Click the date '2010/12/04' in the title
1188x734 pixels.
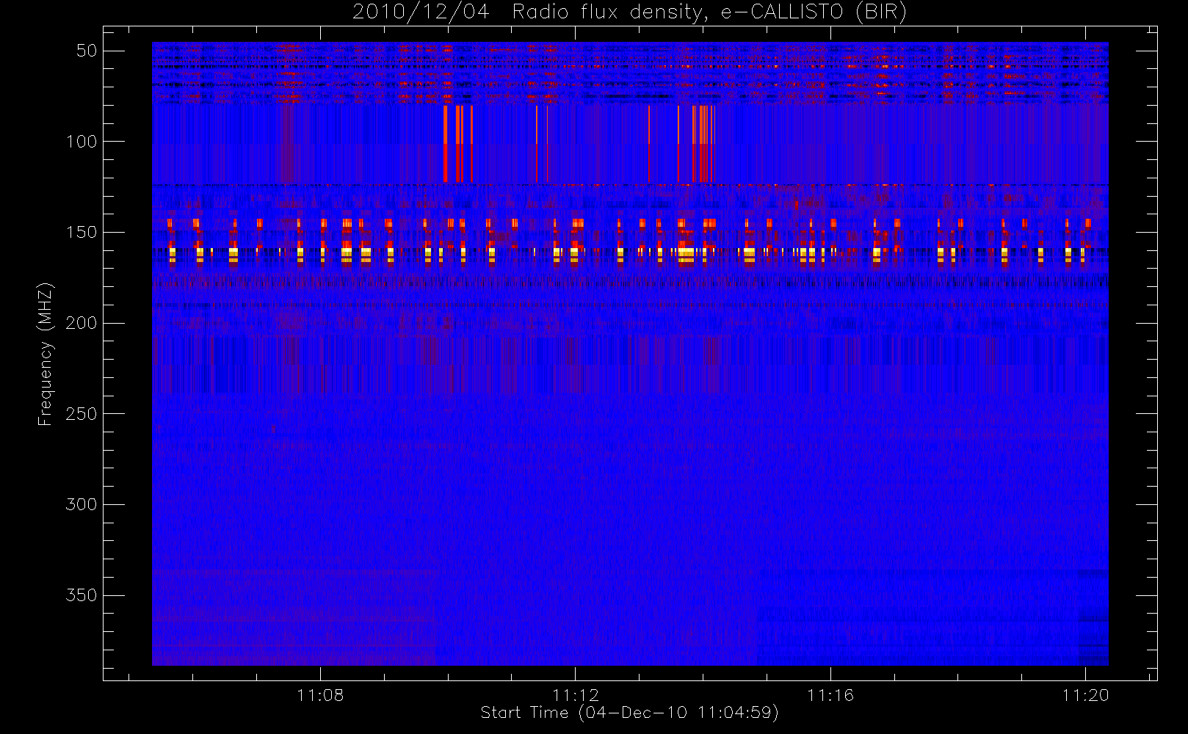click(x=421, y=12)
